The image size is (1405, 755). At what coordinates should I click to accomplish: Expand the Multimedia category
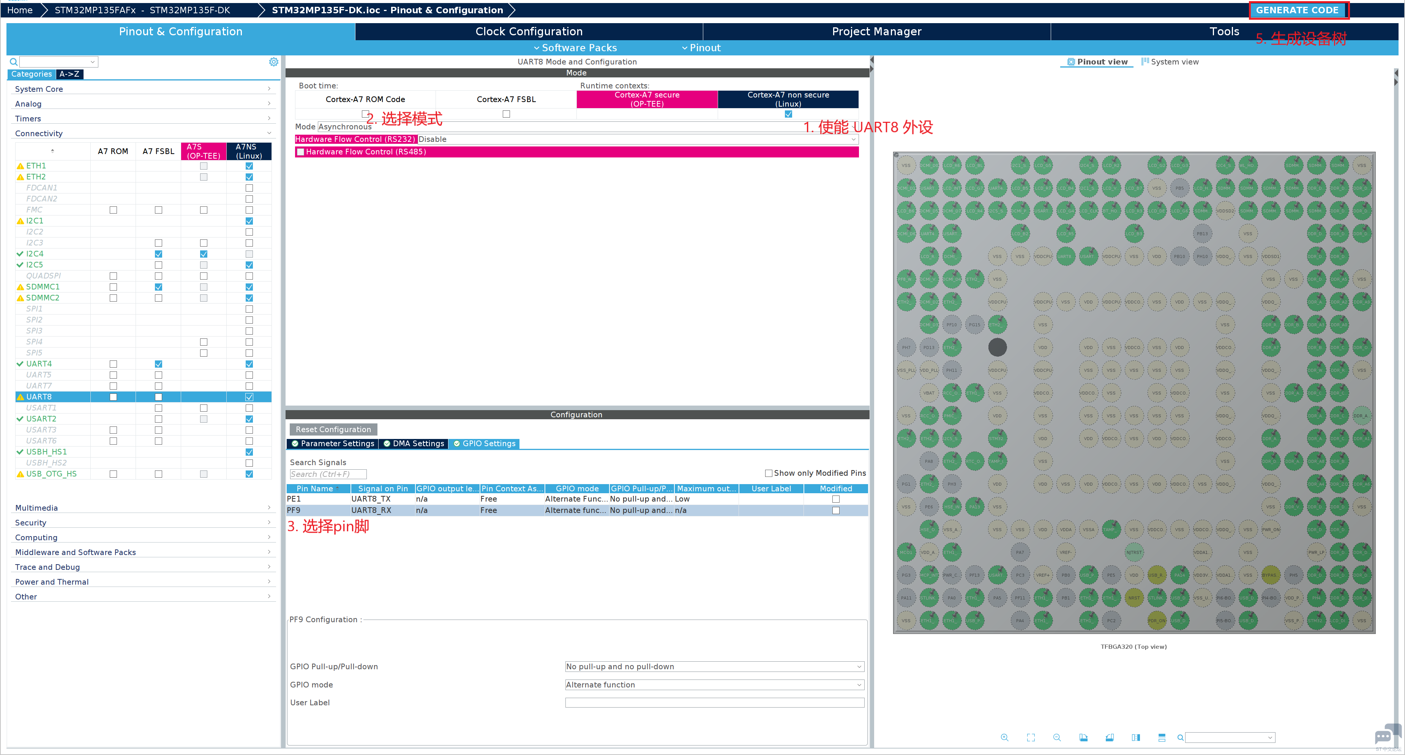pos(143,508)
